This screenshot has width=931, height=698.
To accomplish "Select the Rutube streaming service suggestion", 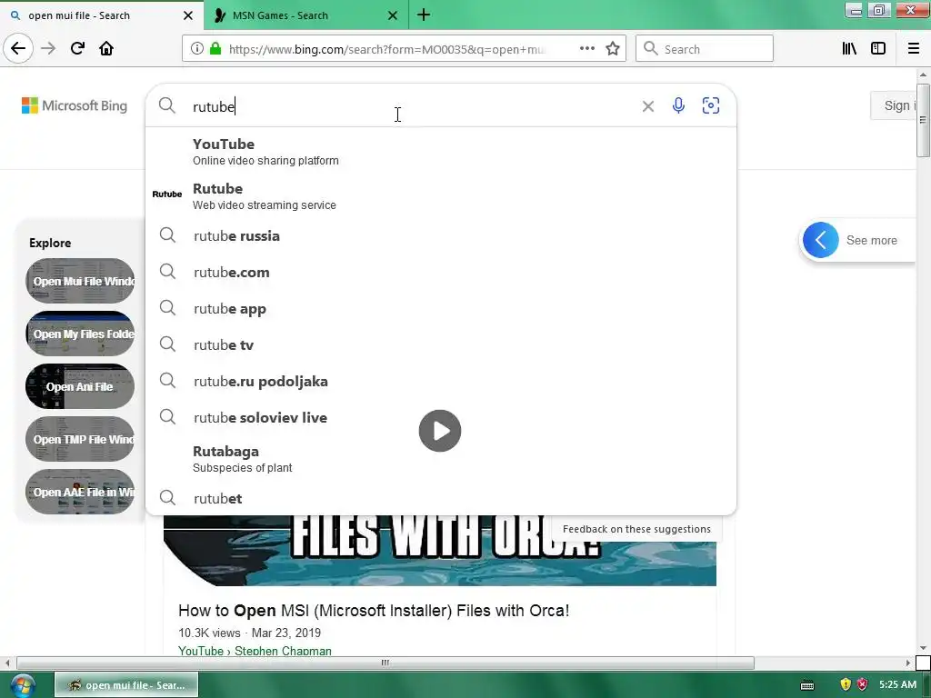I will 441,196.
